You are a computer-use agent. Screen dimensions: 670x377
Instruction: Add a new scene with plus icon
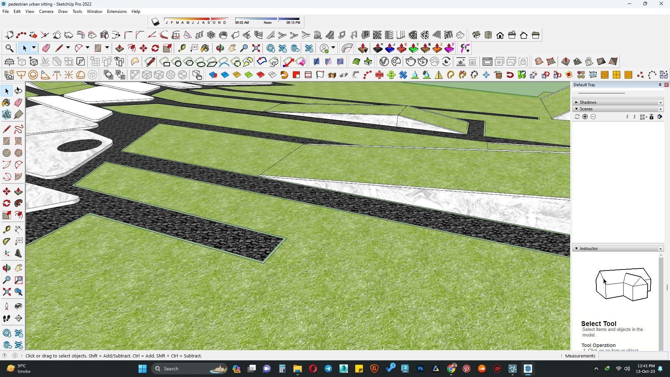coord(585,117)
